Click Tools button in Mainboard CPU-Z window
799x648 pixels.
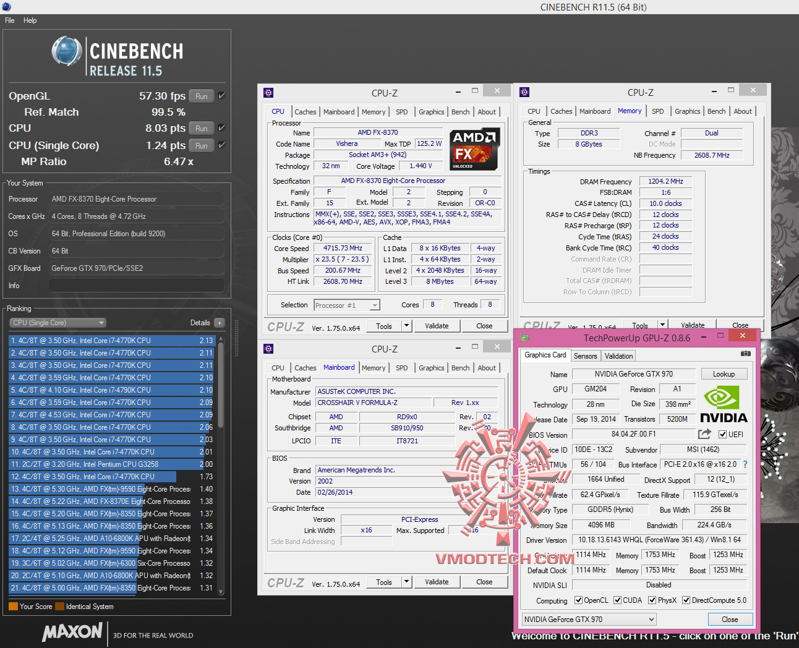pyautogui.click(x=383, y=582)
